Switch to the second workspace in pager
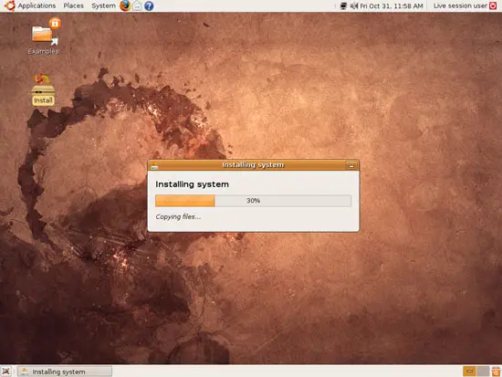This screenshot has width=502, height=377. click(483, 372)
